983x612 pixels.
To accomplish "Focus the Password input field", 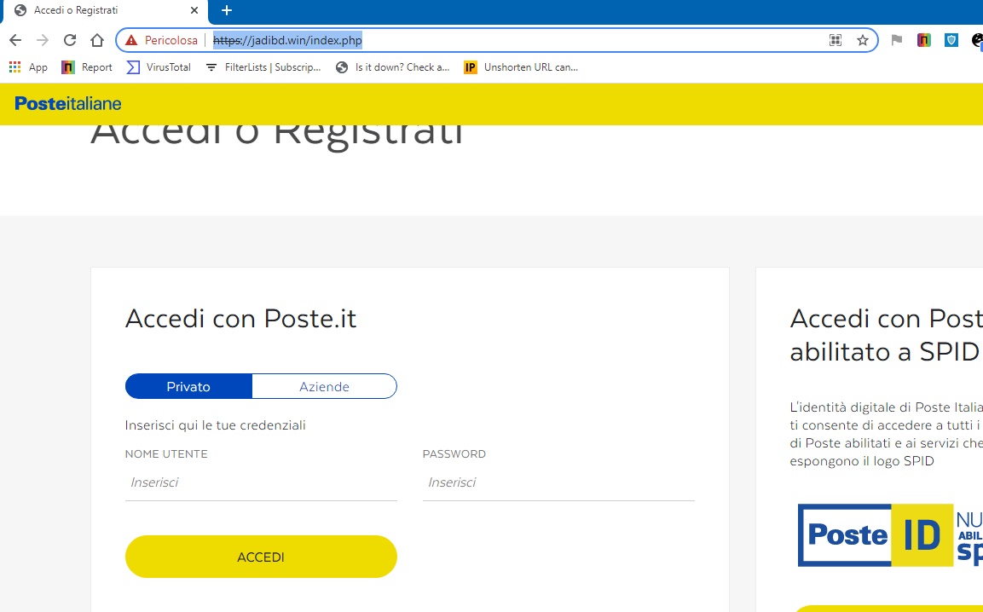I will pyautogui.click(x=558, y=482).
